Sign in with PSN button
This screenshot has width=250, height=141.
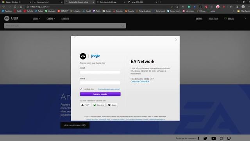point(85,105)
